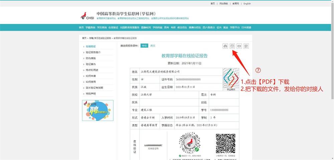
Task: Switch report language to 英文
Action: (153, 46)
